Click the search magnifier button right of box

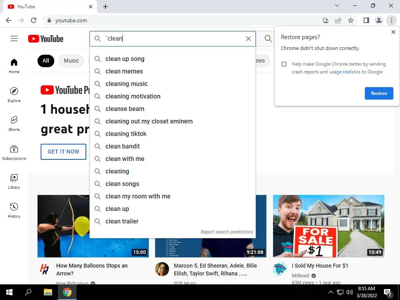(268, 39)
